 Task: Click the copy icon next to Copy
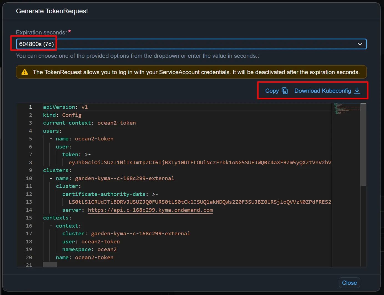click(285, 91)
